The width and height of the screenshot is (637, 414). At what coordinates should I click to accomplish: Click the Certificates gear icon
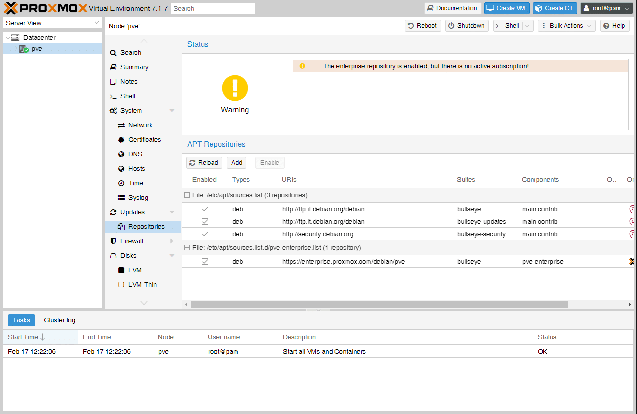(x=121, y=140)
